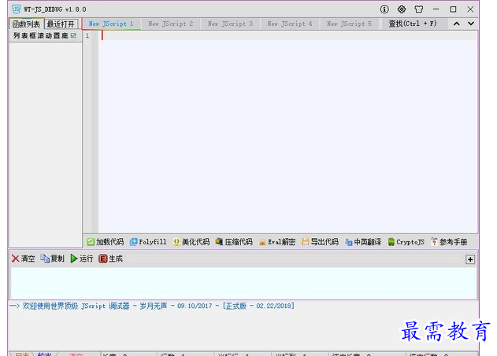Click the CryptoJS toolbar icon
The image size is (497, 356).
(391, 242)
